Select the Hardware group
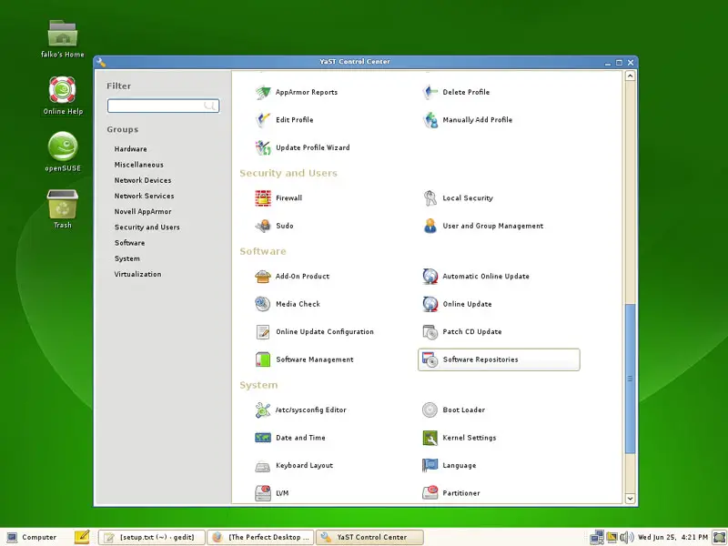Image resolution: width=728 pixels, height=546 pixels. point(130,149)
